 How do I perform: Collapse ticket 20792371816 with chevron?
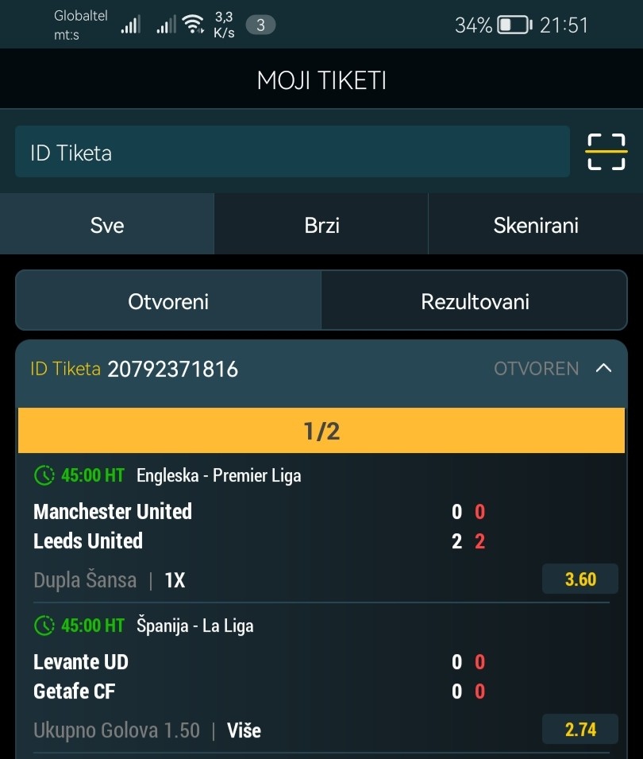click(603, 369)
